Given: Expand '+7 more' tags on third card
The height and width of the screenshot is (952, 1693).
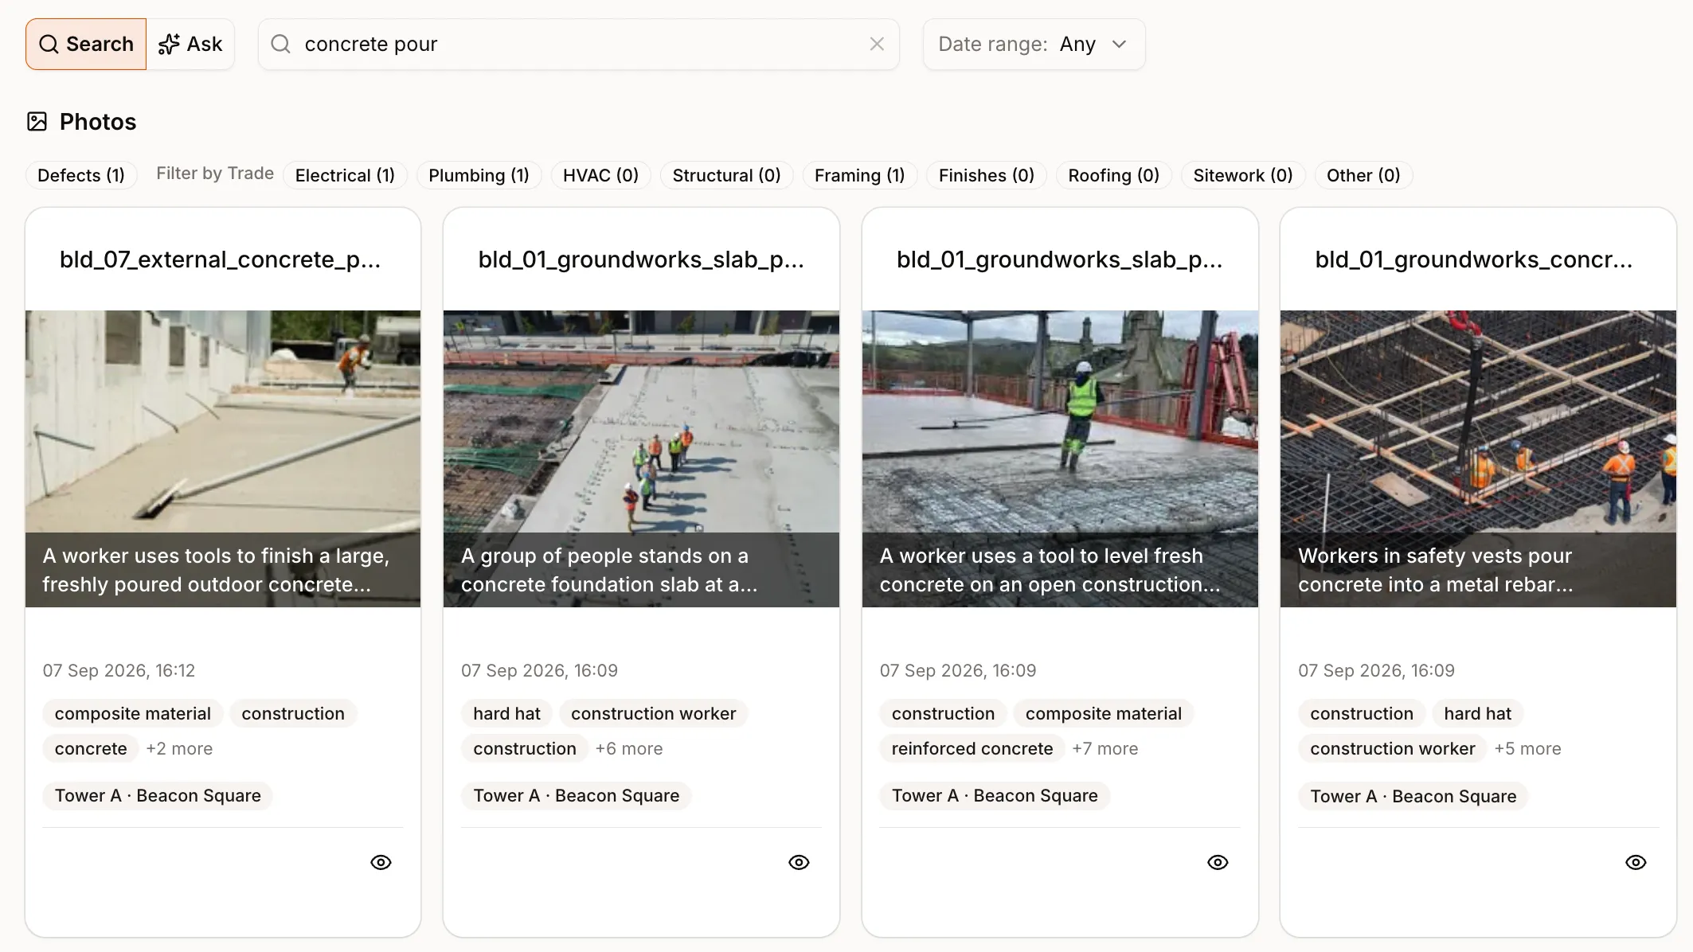Looking at the screenshot, I should pos(1105,748).
